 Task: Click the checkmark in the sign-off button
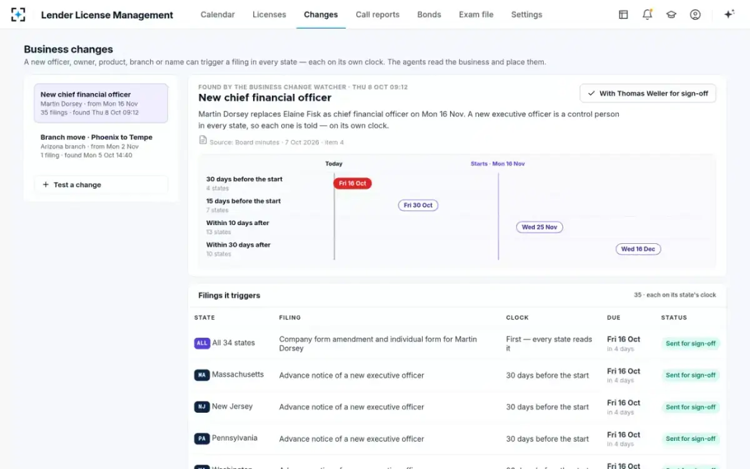click(591, 93)
